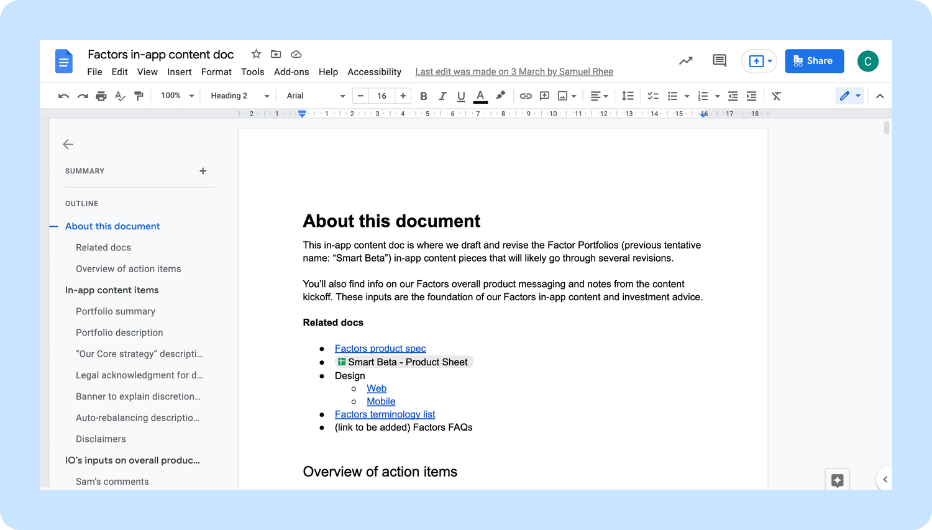Toggle underline formatting

coord(461,96)
